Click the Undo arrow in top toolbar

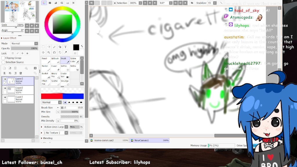91,3
